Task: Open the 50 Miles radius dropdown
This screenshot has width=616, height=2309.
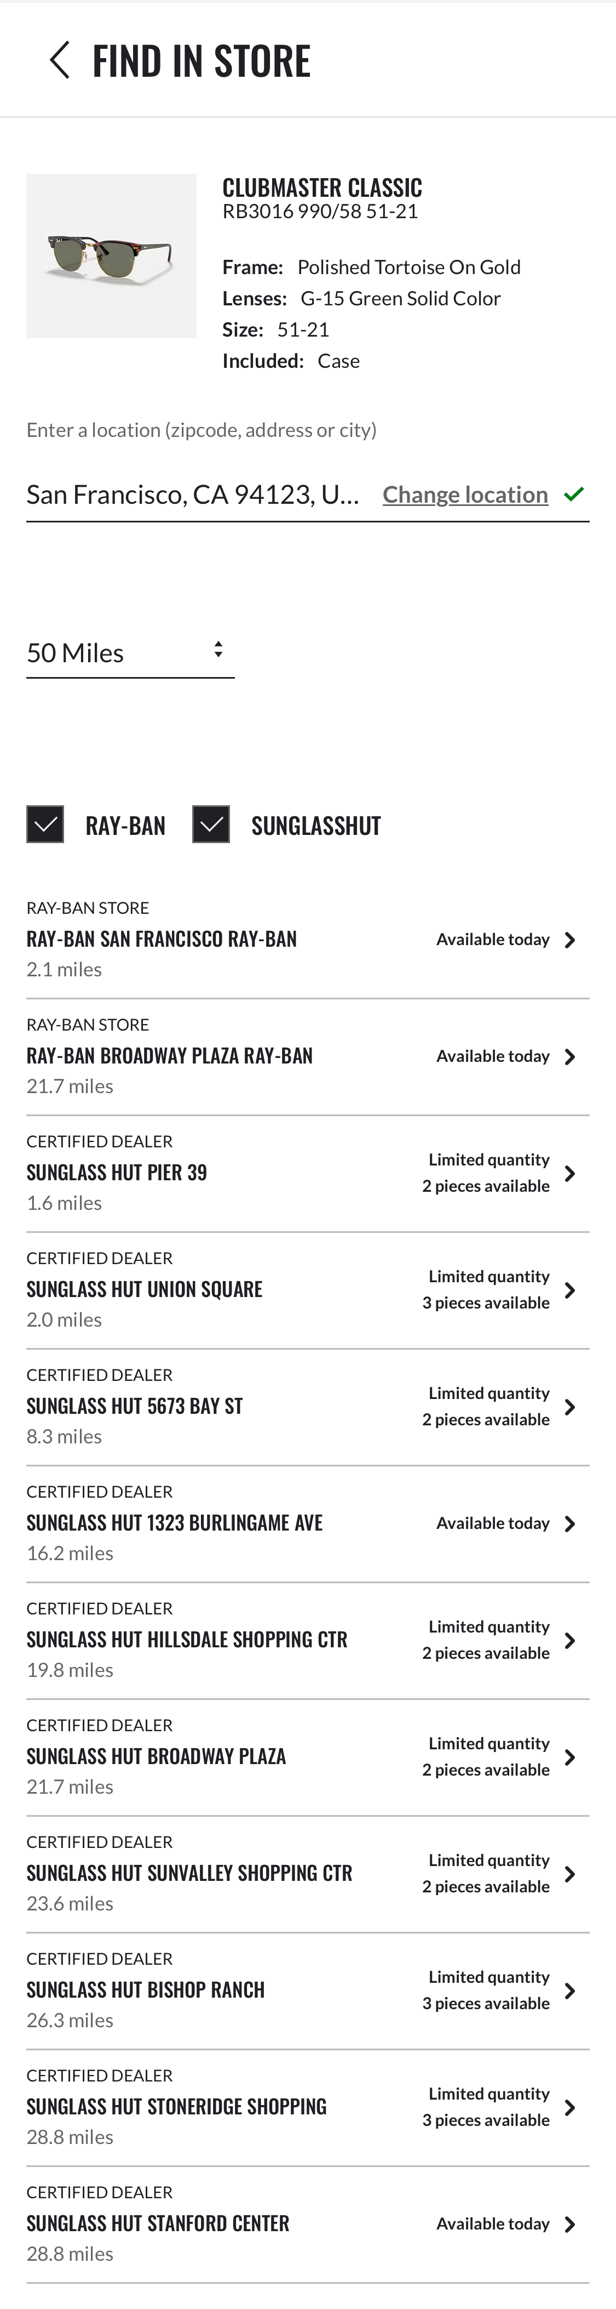Action: tap(130, 652)
